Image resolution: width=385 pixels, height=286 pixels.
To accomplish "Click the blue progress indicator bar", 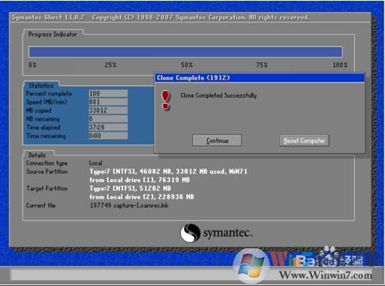I will click(x=186, y=52).
